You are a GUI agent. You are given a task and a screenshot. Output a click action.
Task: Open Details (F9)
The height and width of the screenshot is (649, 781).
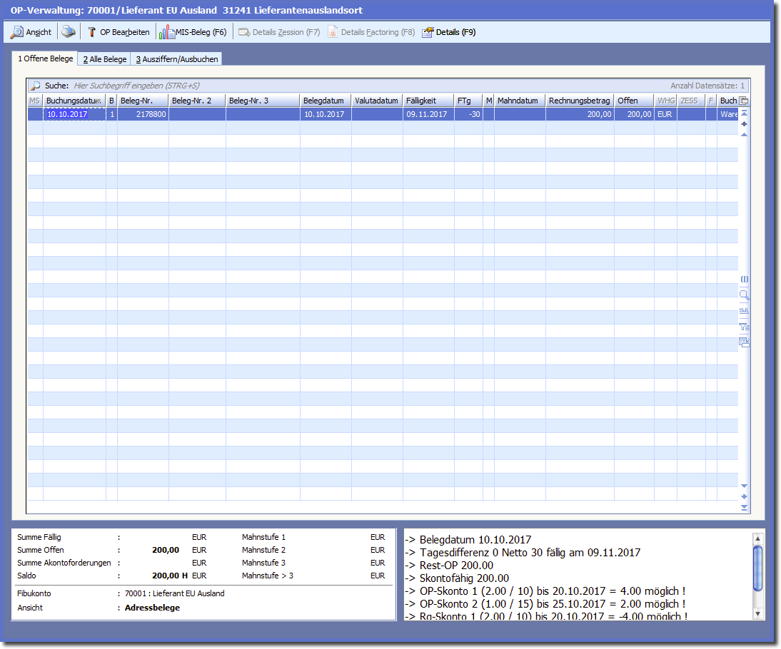click(x=449, y=32)
